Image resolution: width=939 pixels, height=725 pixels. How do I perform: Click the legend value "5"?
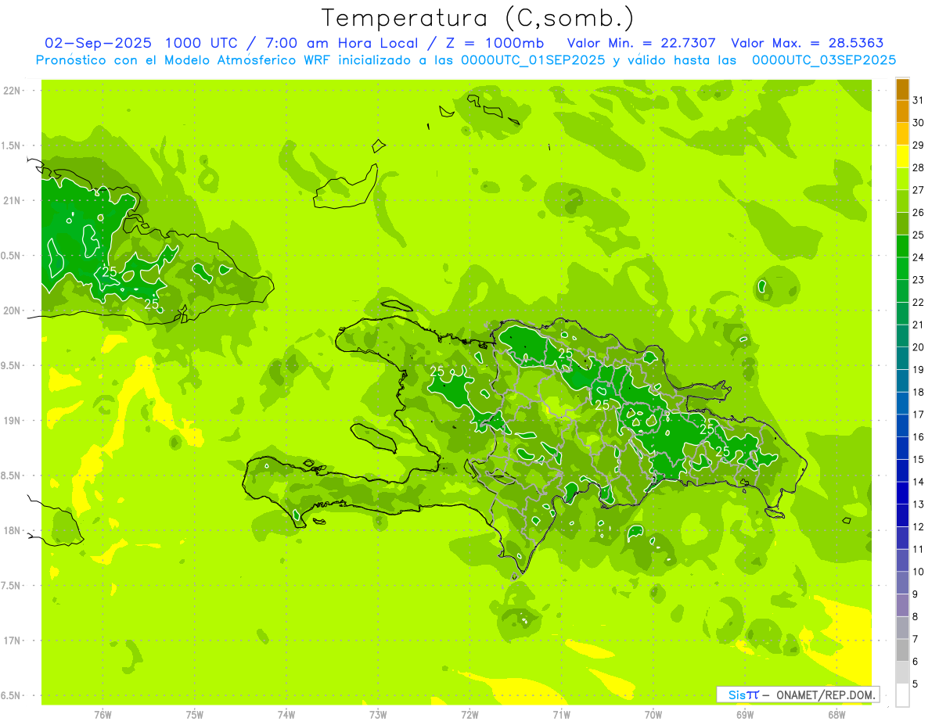[916, 684]
